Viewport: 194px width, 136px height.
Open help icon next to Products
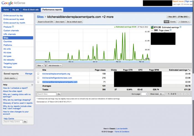click(x=13, y=27)
